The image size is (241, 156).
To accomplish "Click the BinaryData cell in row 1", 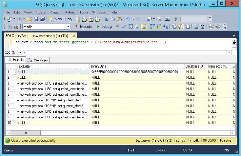I will point(137,72).
